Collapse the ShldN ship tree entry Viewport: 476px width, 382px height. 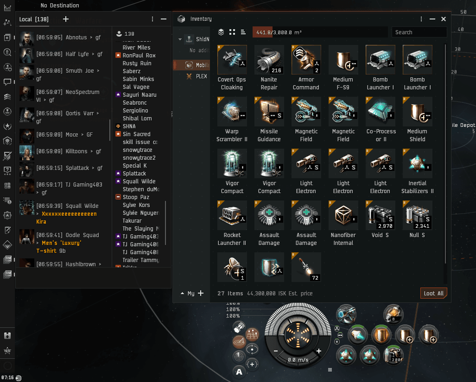[x=180, y=39]
